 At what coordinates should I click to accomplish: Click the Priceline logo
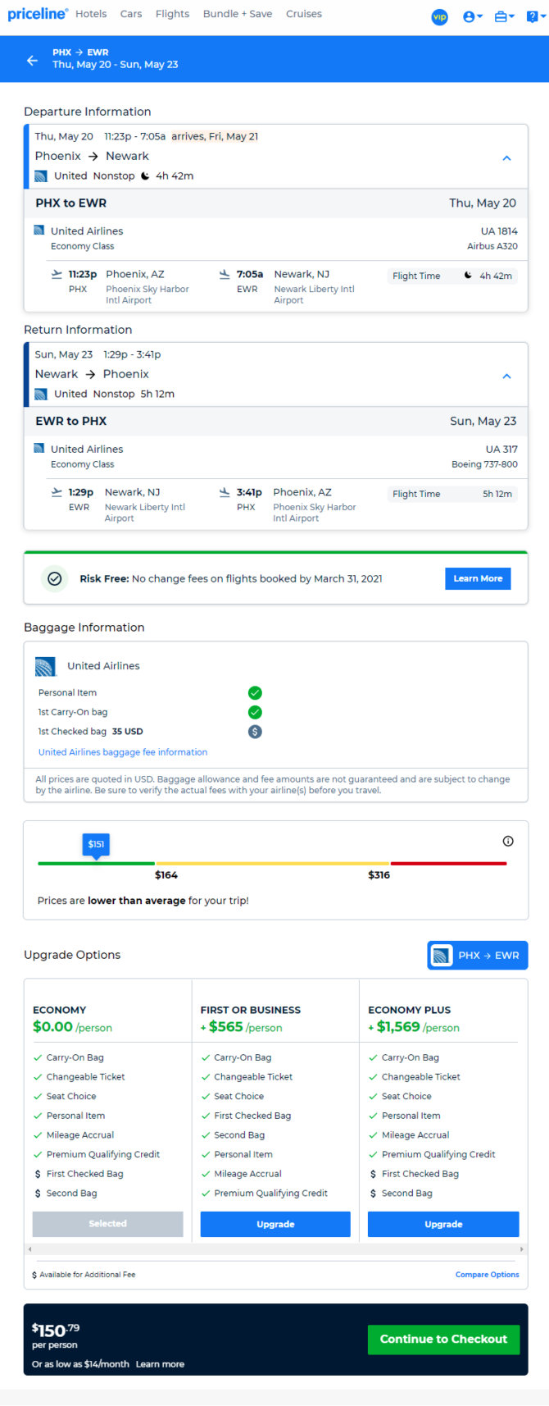pos(38,14)
